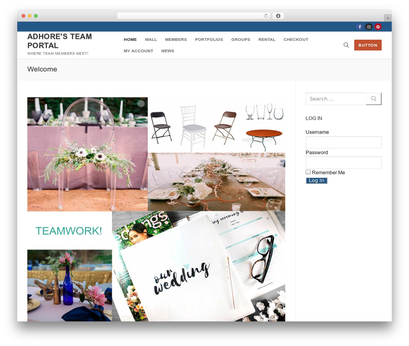The image size is (409, 346).
Task: Open the Facebook social icon
Action: tap(360, 27)
